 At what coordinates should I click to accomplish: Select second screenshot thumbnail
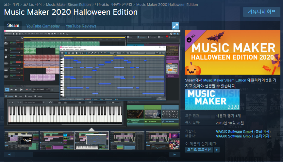[x=57, y=140]
